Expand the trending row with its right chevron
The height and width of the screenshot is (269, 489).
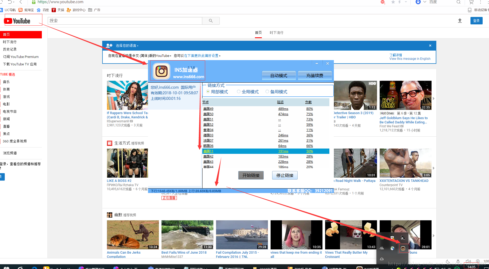(433, 98)
